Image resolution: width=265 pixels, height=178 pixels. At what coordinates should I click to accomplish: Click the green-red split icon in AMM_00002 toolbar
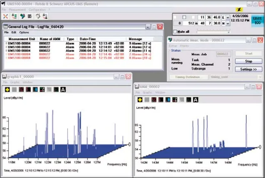175,100
